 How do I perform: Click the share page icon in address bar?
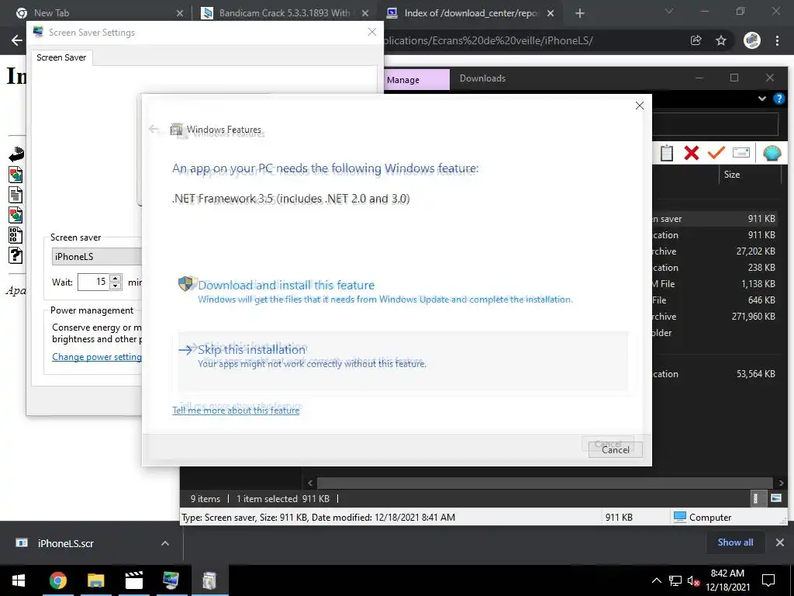pyautogui.click(x=696, y=40)
